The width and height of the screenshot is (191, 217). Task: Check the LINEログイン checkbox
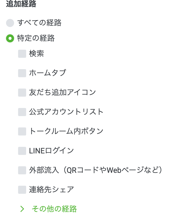(22, 151)
